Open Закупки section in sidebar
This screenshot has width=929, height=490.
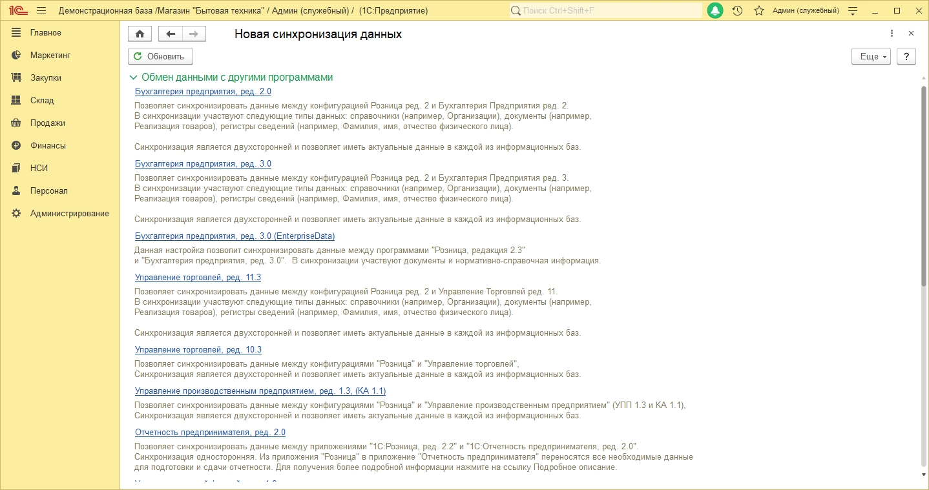click(46, 78)
